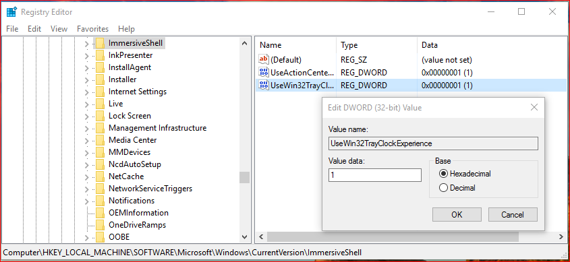Expand the ImmersiveShell key
The height and width of the screenshot is (262, 570).
click(86, 44)
